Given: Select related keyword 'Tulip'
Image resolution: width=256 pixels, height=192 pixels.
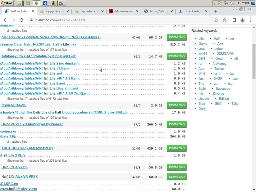Looking at the screenshot, I should pos(235,103).
